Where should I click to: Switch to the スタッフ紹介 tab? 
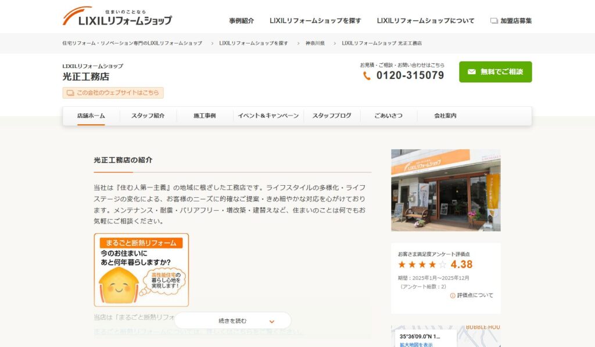coord(148,115)
